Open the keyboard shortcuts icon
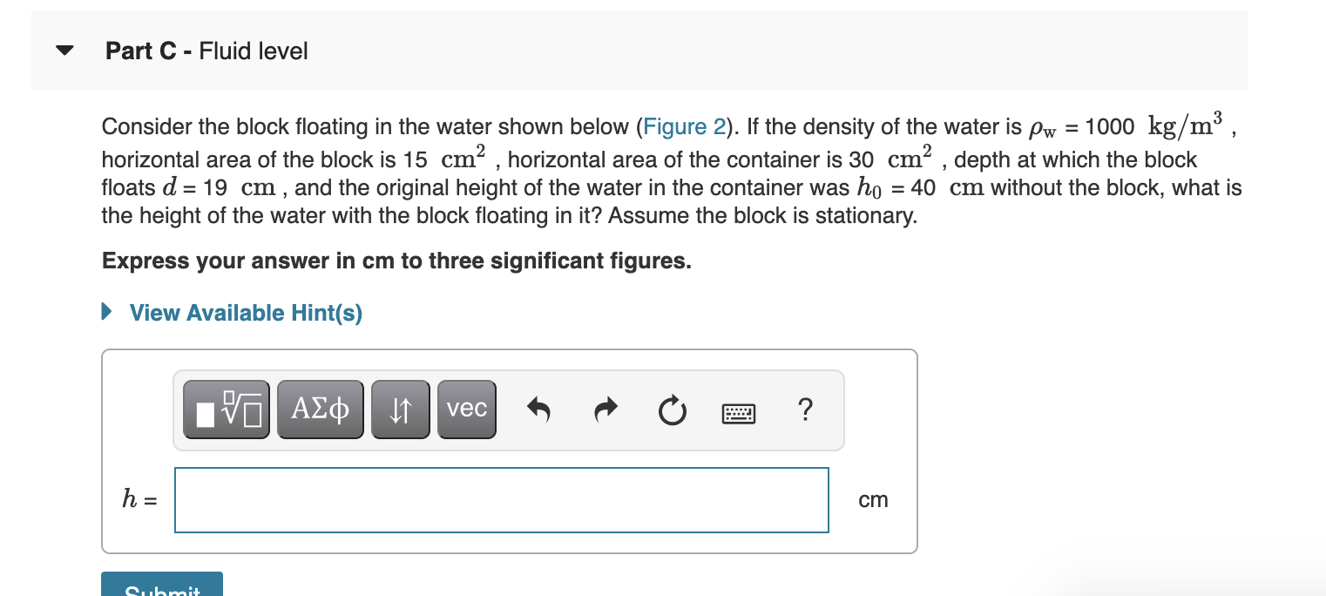This screenshot has height=596, width=1326. point(739,412)
